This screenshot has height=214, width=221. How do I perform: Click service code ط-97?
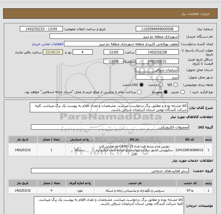click(x=190, y=190)
